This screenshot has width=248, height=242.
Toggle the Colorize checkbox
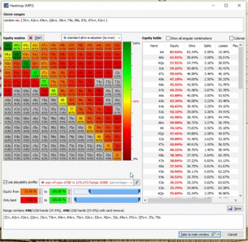coord(231,38)
